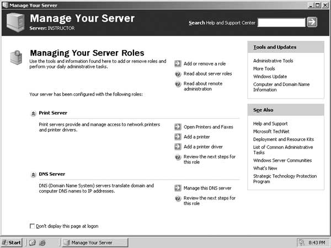Click help icon beside Read about remote administration
331x248 pixels.
click(x=178, y=84)
